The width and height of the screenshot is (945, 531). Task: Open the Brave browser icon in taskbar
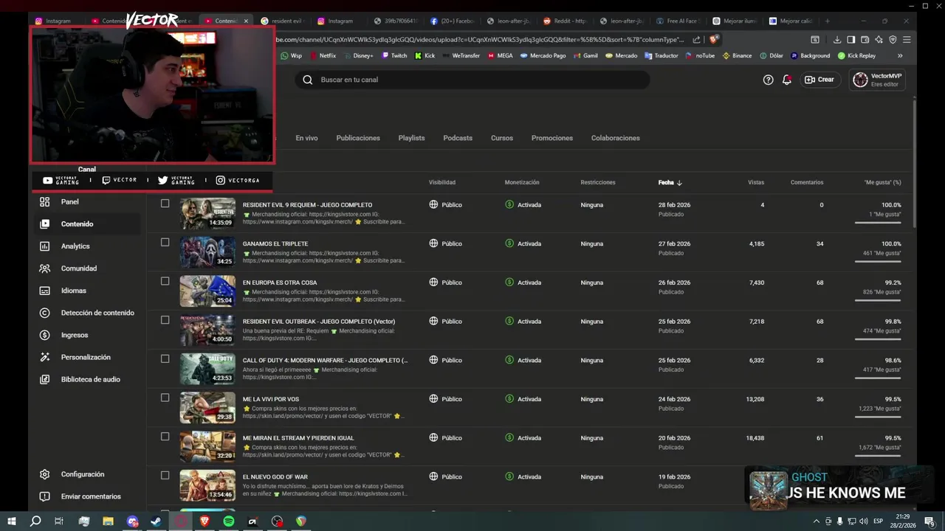205,521
